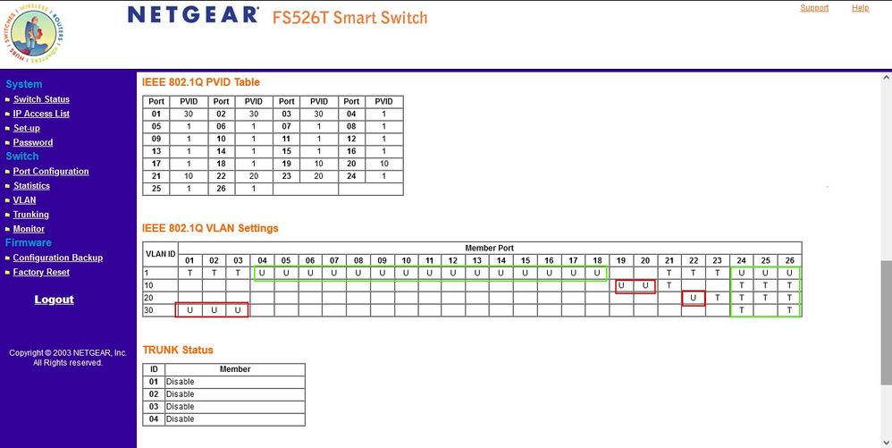This screenshot has width=892, height=448.
Task: Click T cell for VLAN 1 port 02
Action: (214, 274)
